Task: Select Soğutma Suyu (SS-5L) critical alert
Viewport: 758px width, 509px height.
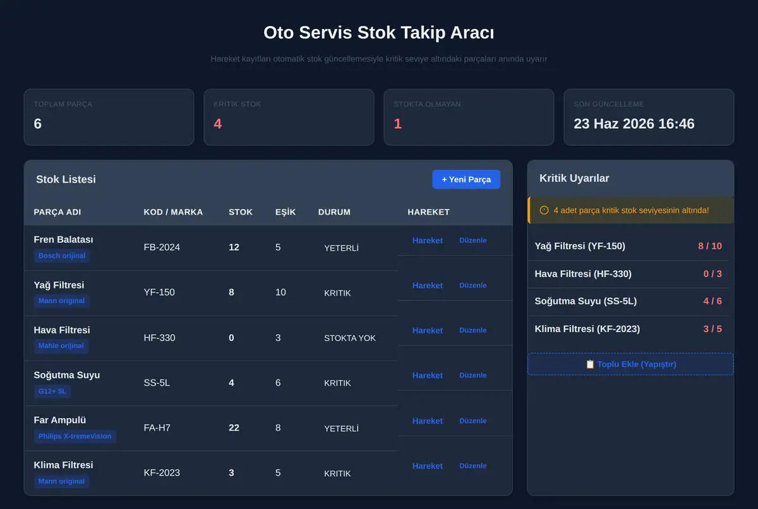Action: coord(629,302)
